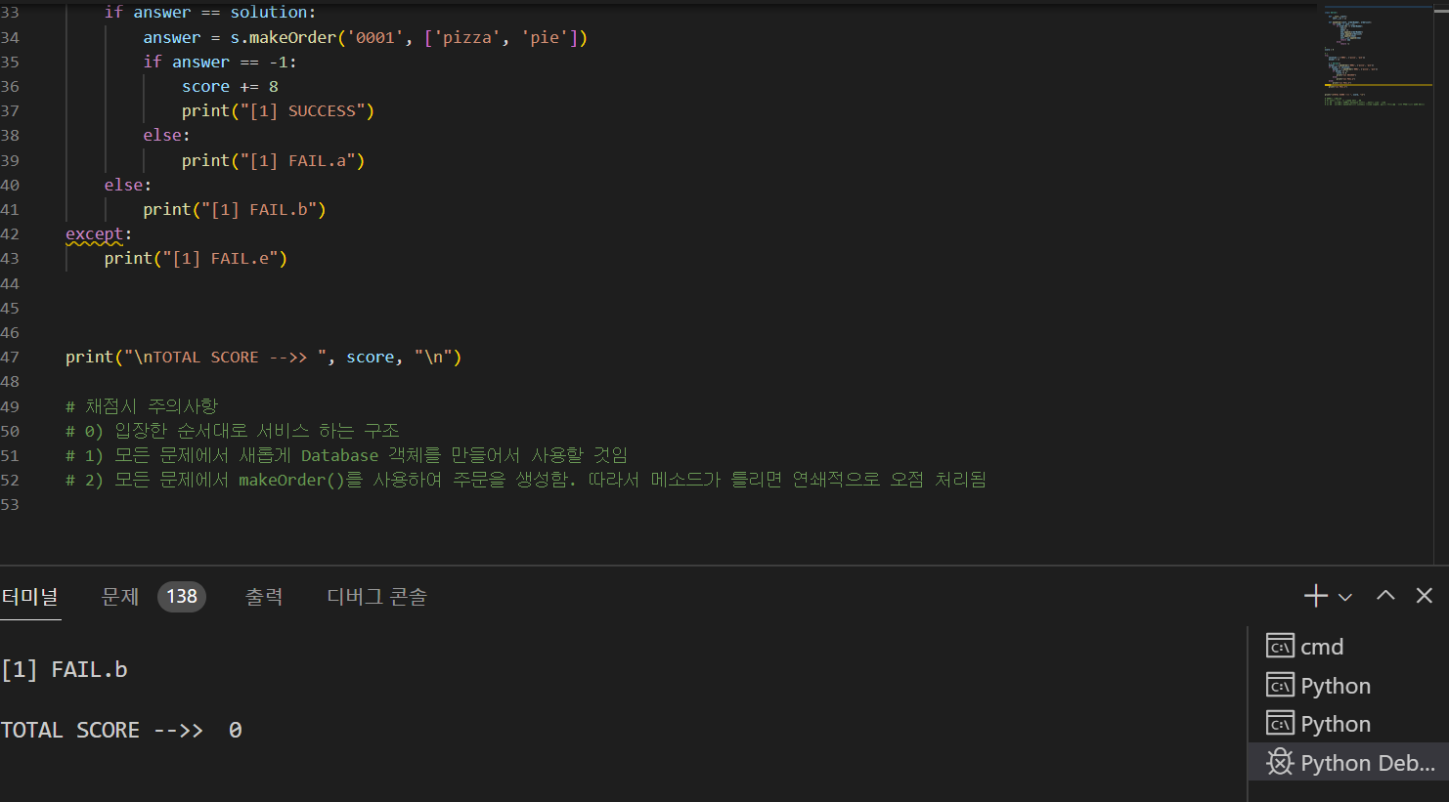Screen dimensions: 1449x802
Task: Click 'if answer == solution:' on line 33
Action: pos(210,13)
